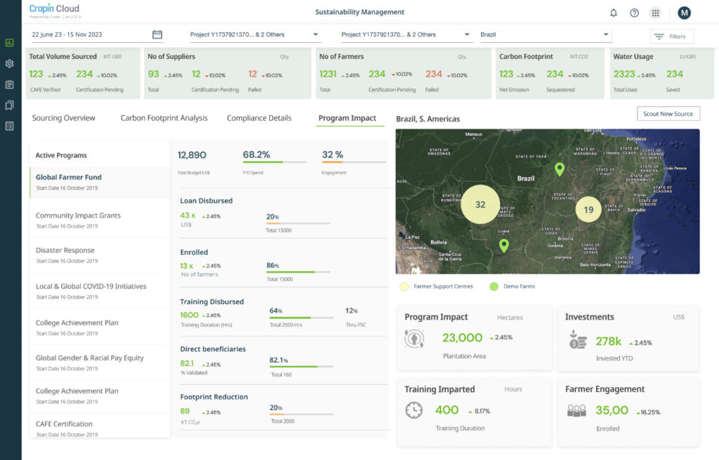Open the Filters button
Viewport: 719px width, 460px height.
point(672,37)
